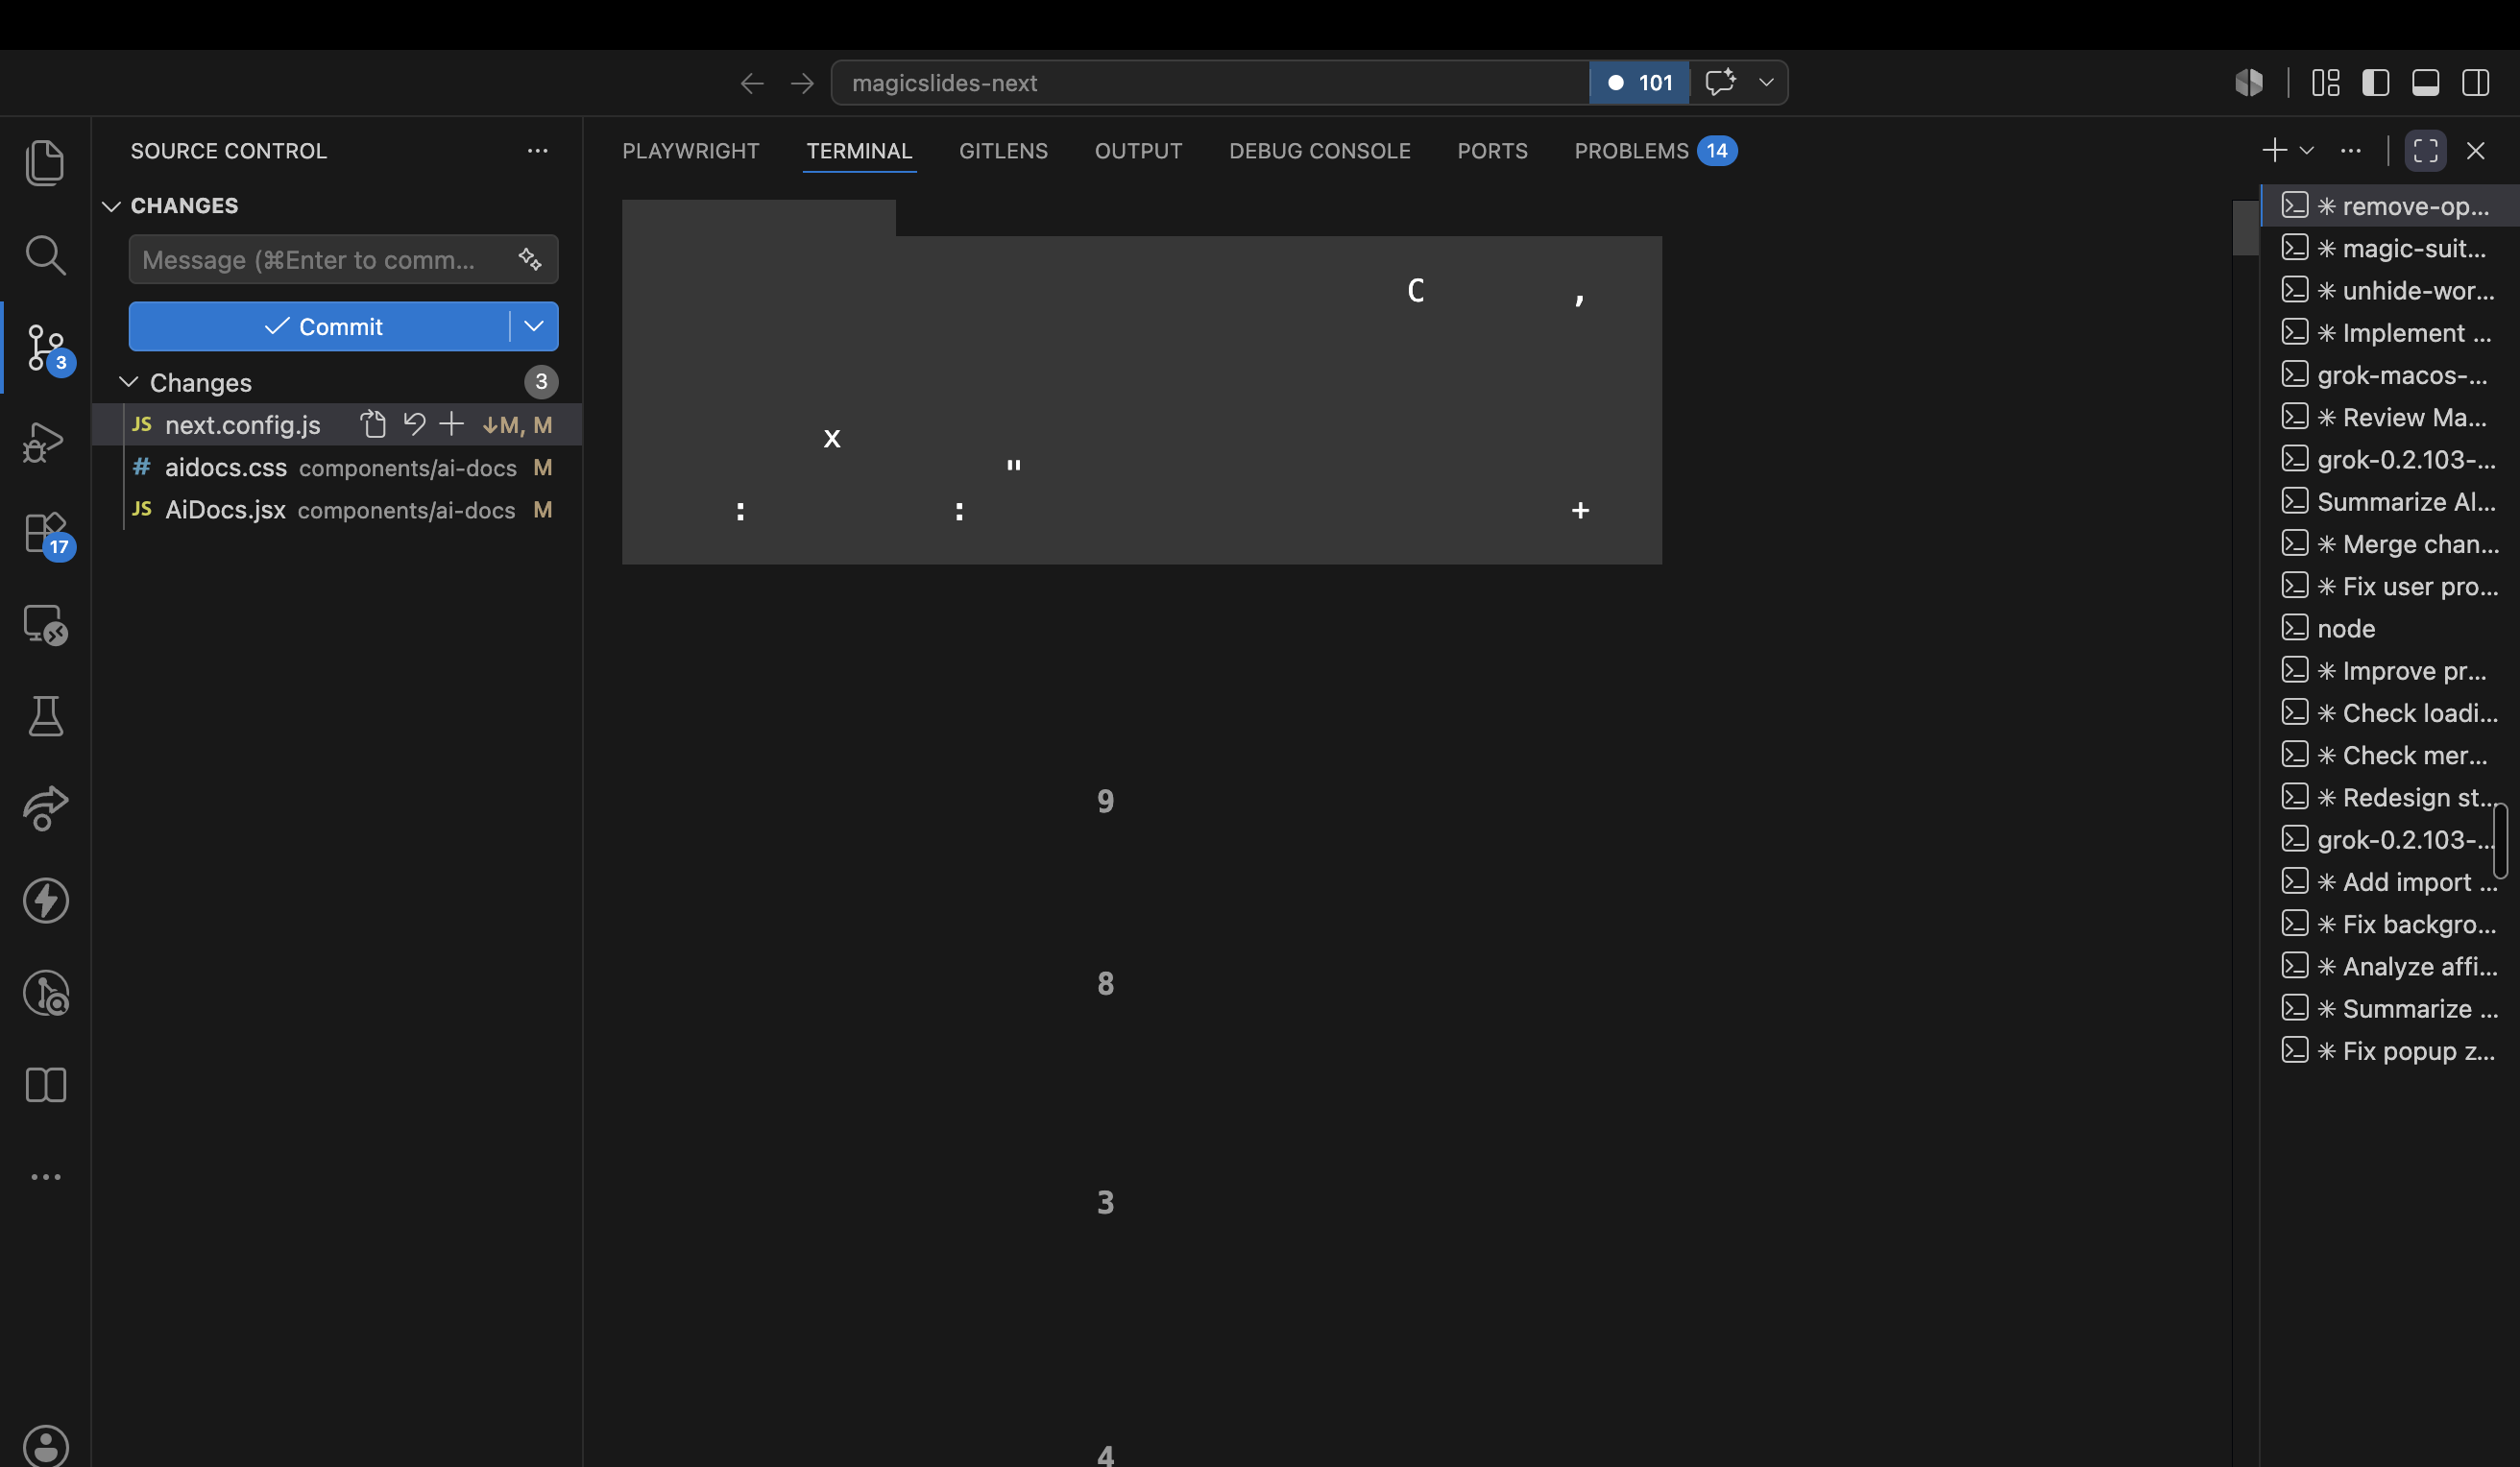Select the remove-op... terminal

coord(2391,206)
